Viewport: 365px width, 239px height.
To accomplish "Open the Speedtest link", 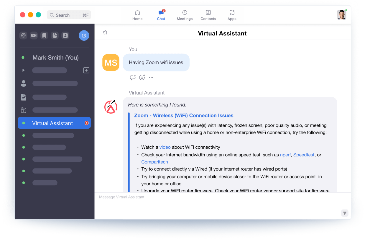I will click(304, 155).
